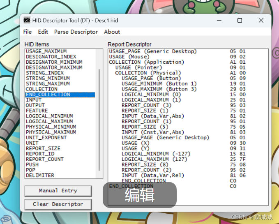Minimize the HID Descriptor Tool window
The height and width of the screenshot is (224, 279).
pos(219,21)
